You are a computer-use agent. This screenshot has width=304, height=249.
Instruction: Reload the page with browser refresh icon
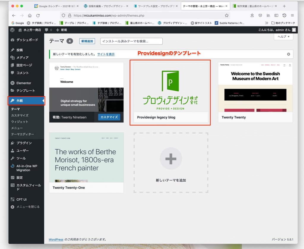point(38,15)
